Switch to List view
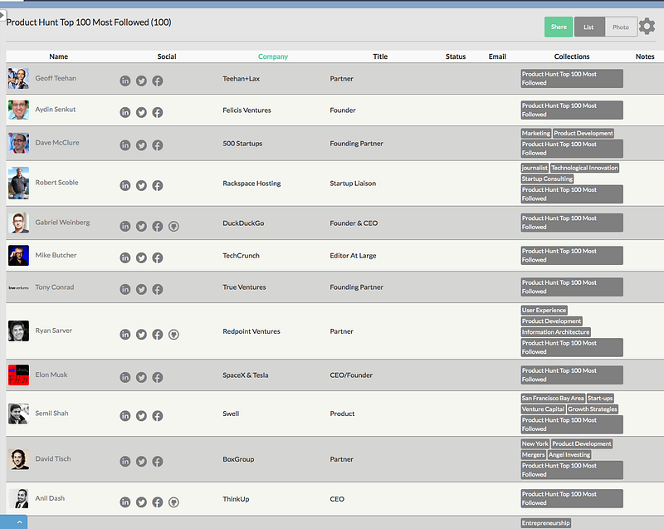Image resolution: width=664 pixels, height=529 pixels. (x=589, y=27)
